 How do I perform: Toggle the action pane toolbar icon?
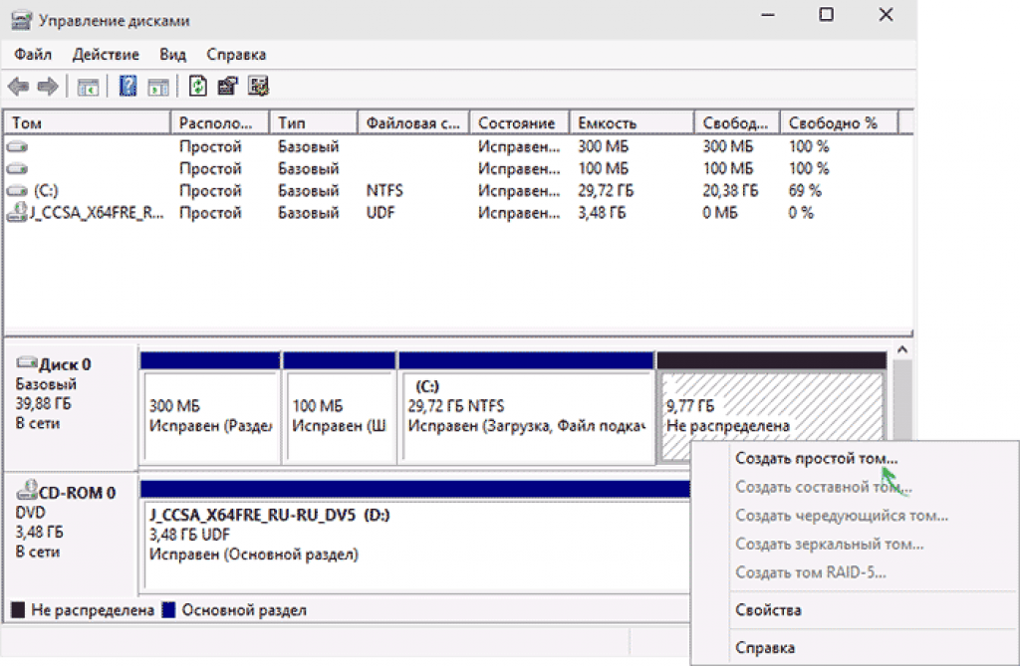157,87
